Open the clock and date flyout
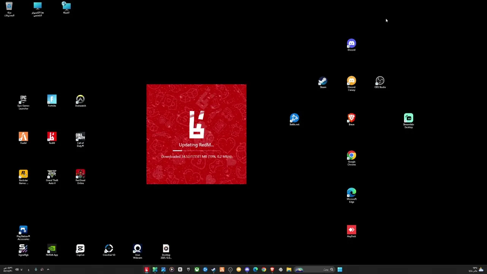 point(8,269)
